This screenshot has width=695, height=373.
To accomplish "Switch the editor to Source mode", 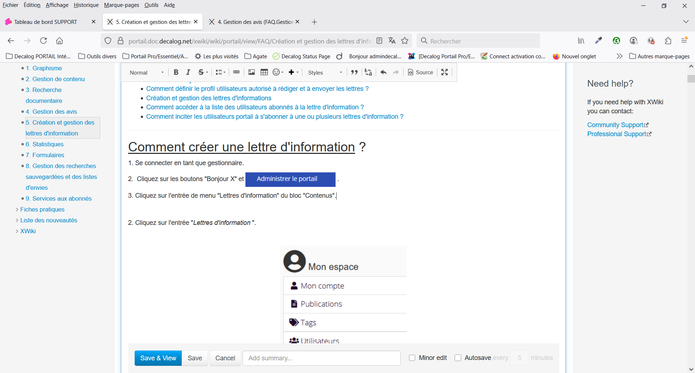I will point(421,72).
